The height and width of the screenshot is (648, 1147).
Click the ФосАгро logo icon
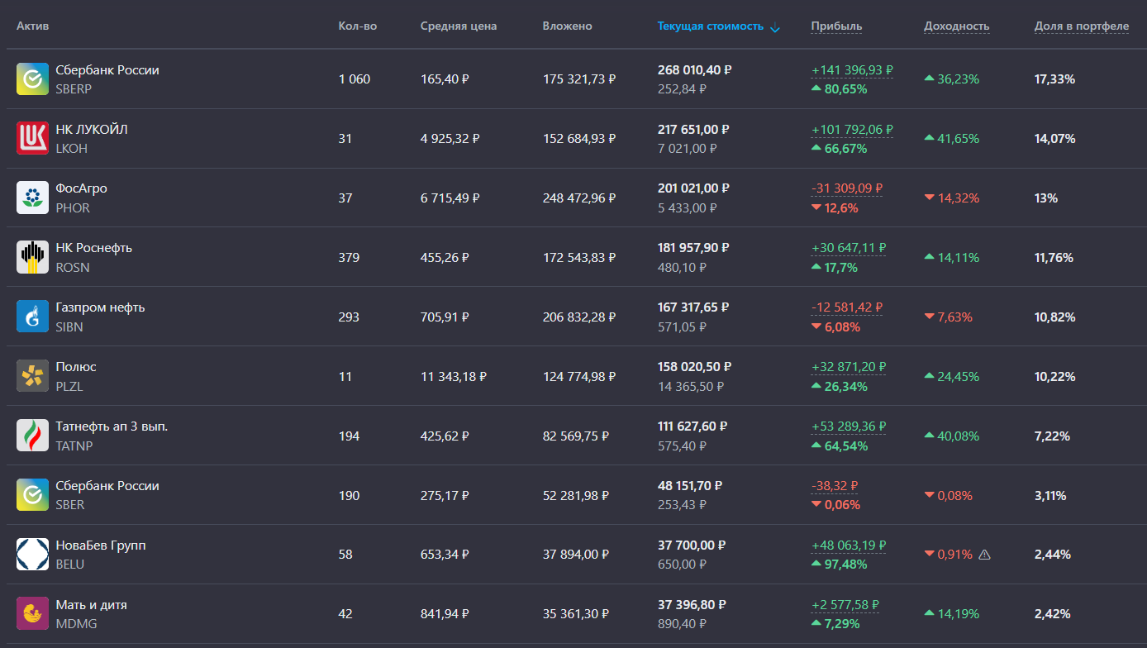[x=32, y=198]
